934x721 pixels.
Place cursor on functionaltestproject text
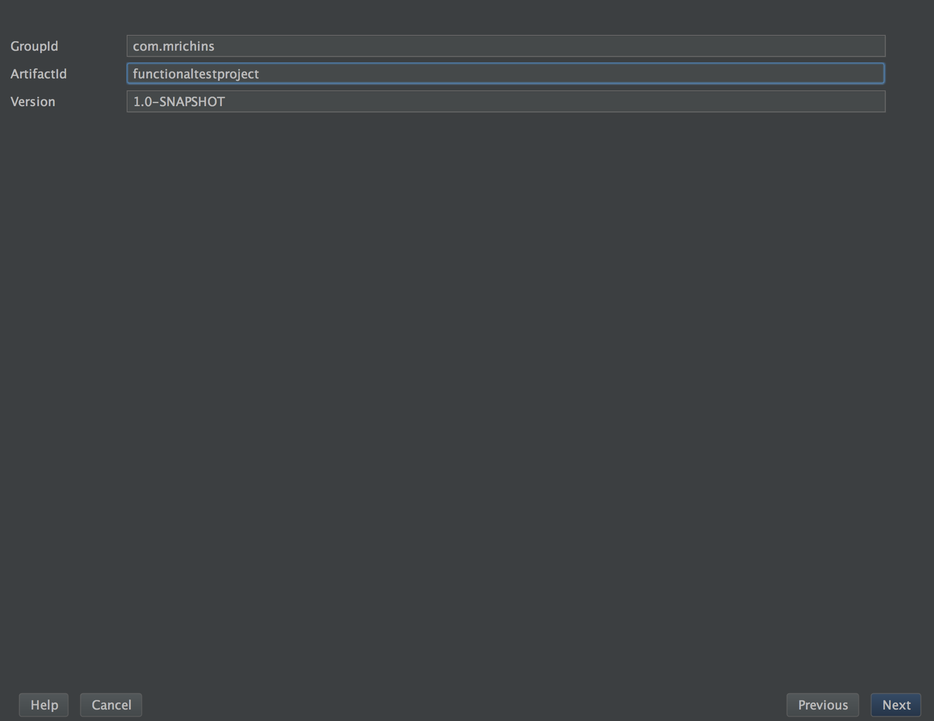[195, 74]
